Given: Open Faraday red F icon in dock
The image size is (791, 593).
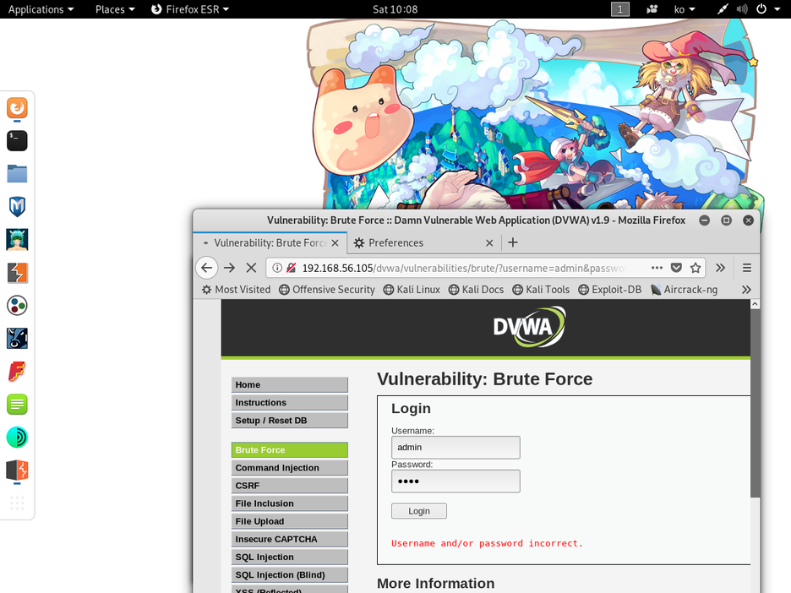Looking at the screenshot, I should click(17, 372).
